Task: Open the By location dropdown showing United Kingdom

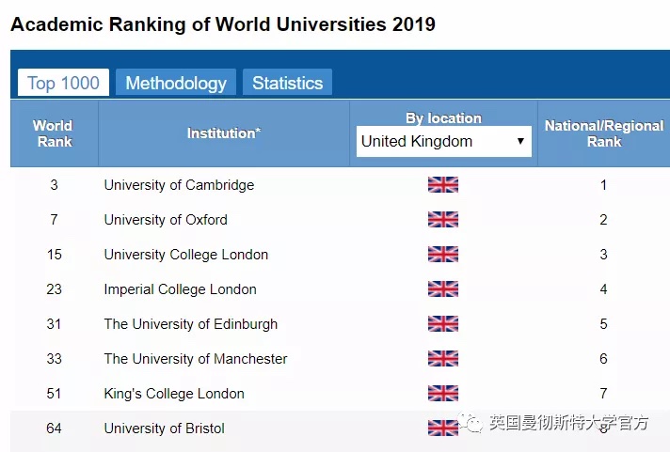Action: 444,141
